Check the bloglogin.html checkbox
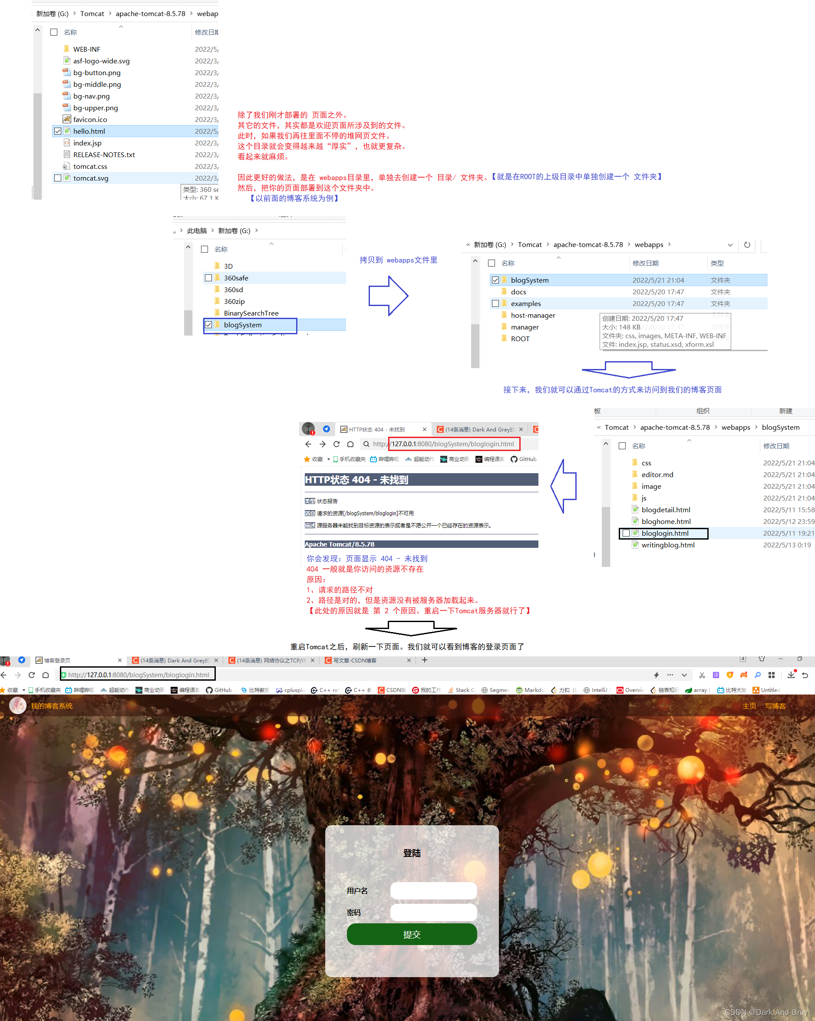 click(x=626, y=533)
